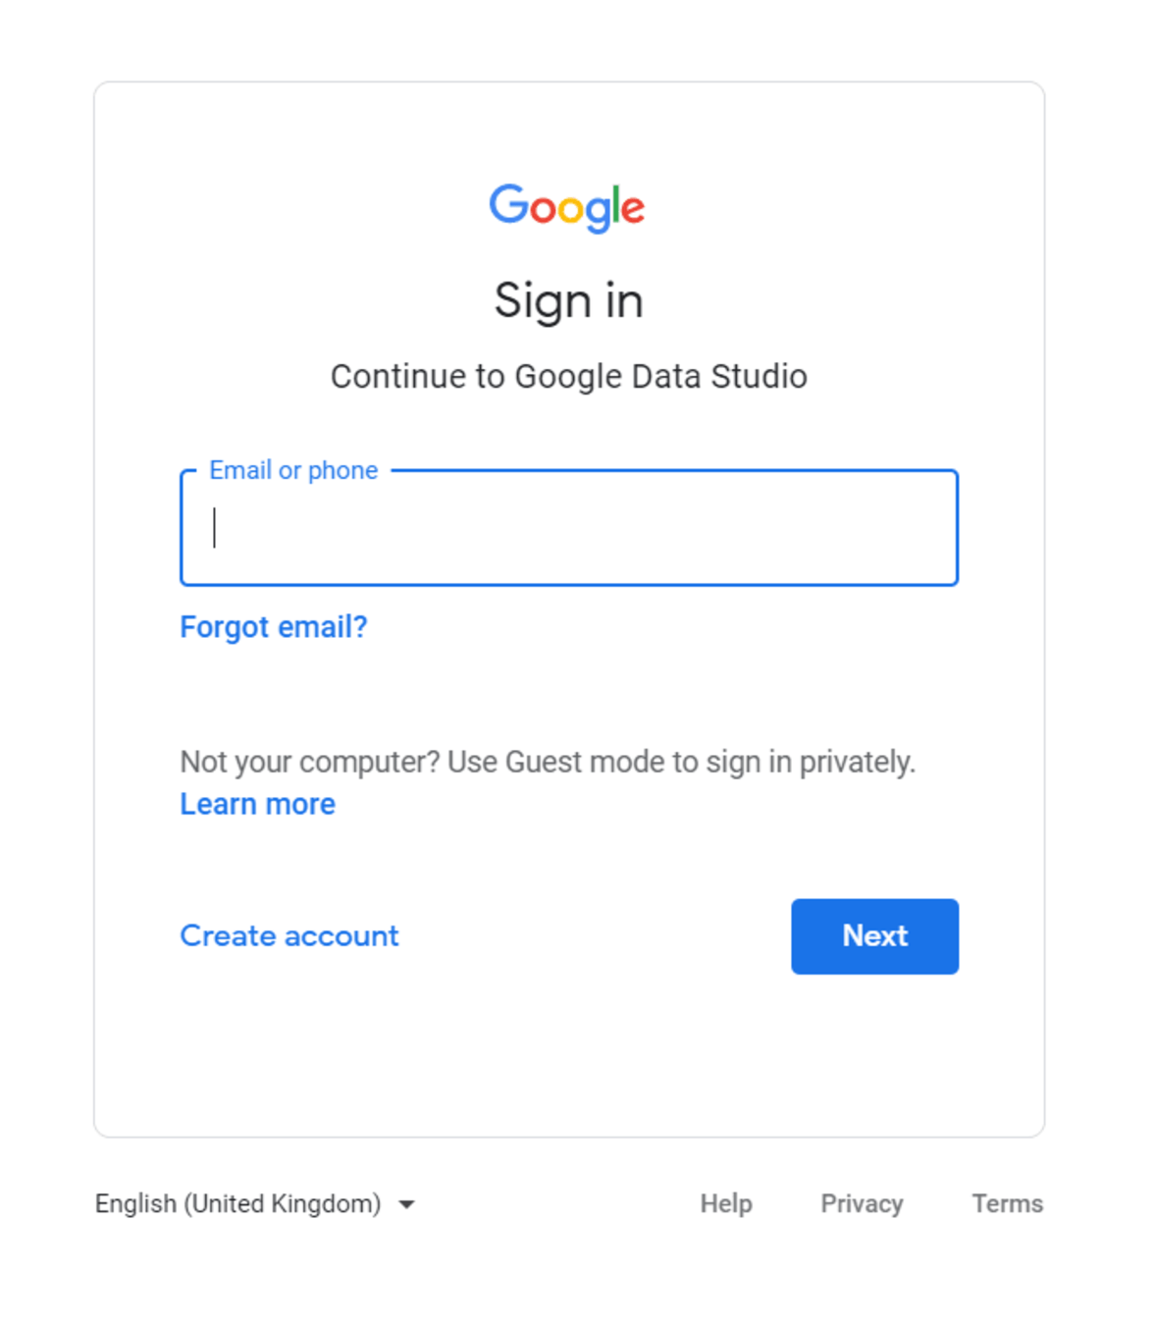Start account recovery via Forgot email?
Viewport: 1154px width, 1327px height.
[273, 626]
